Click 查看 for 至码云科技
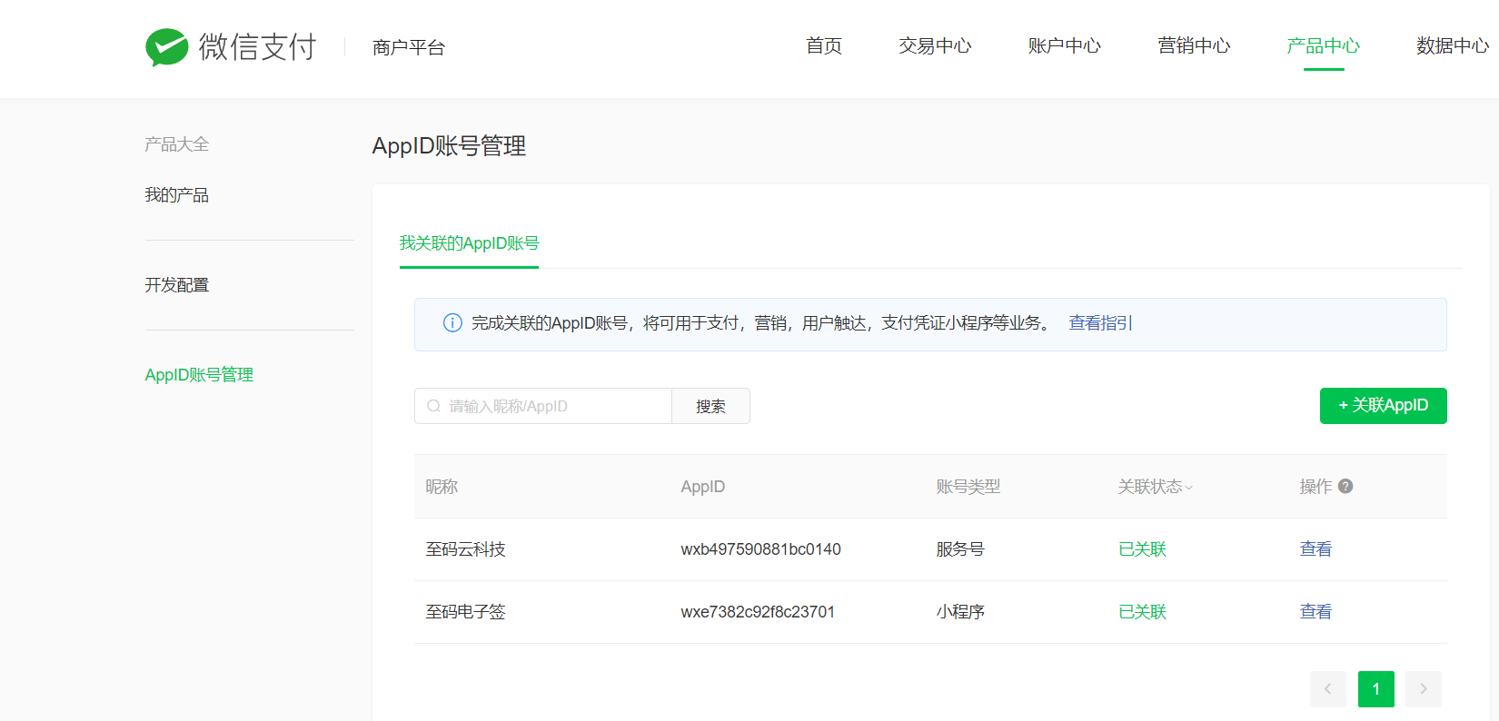This screenshot has height=721, width=1499. (1315, 549)
